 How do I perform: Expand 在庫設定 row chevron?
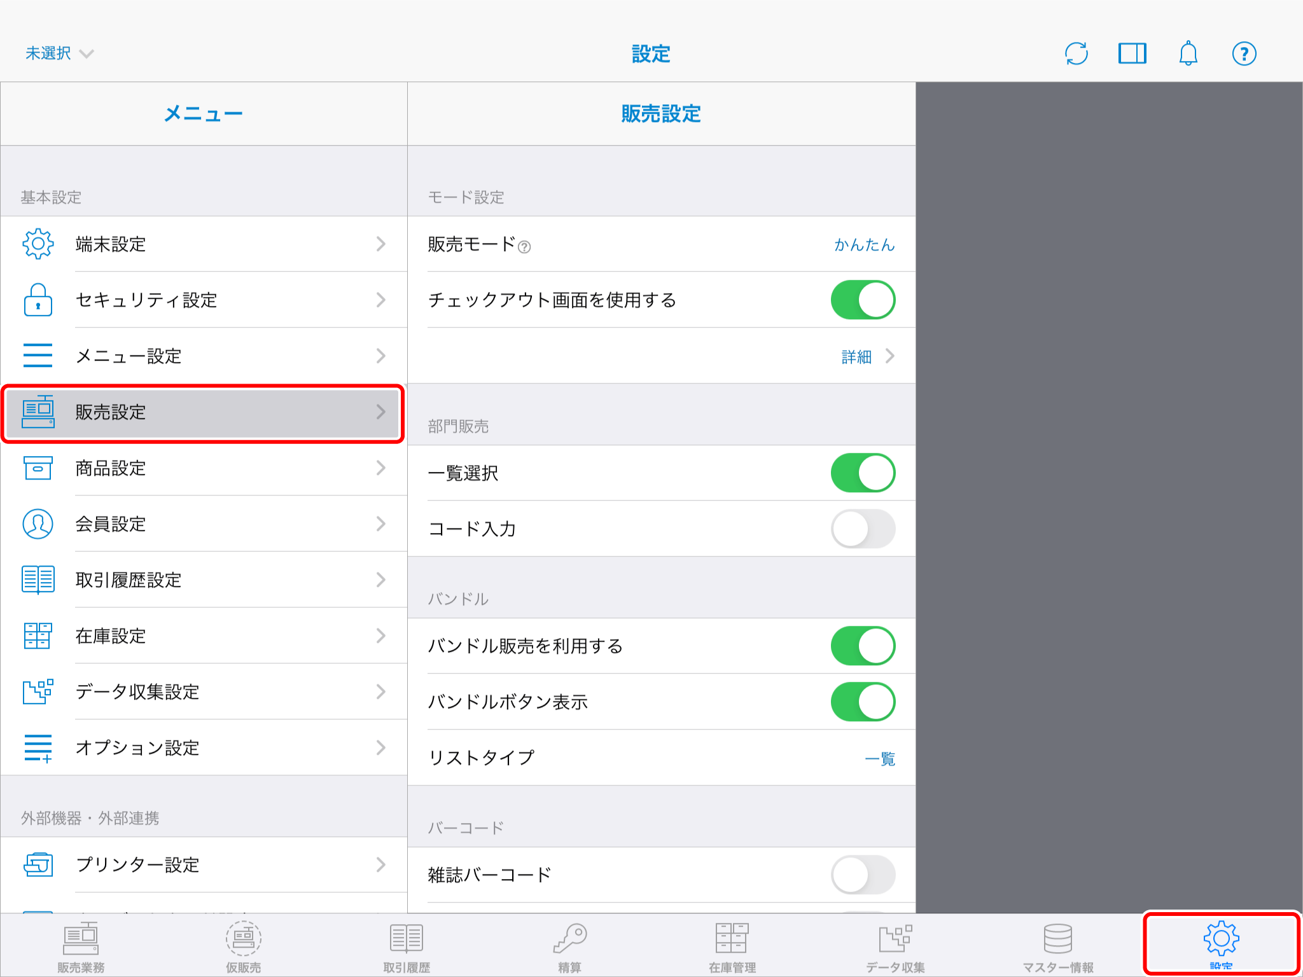(380, 635)
